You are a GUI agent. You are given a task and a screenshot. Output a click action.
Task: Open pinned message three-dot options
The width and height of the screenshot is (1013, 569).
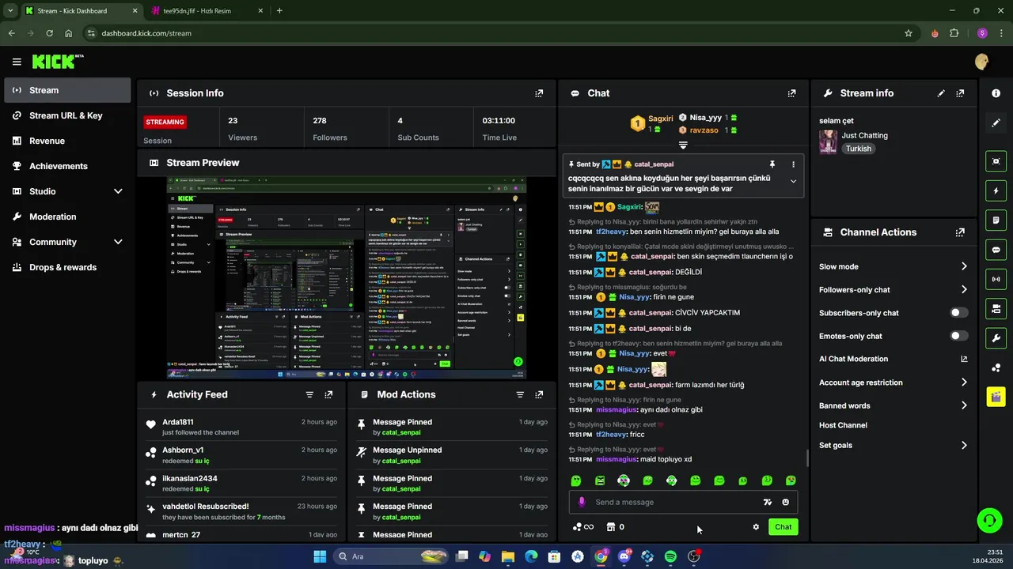(793, 164)
